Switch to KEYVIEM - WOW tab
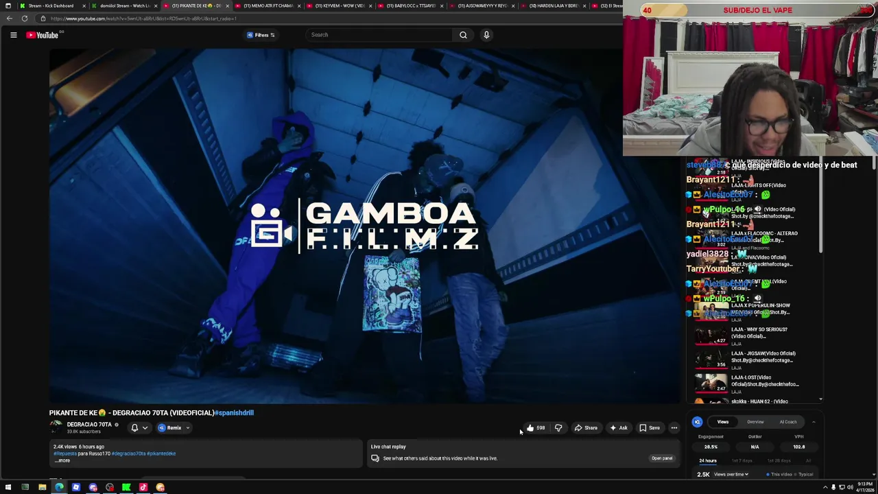This screenshot has width=878, height=494. pos(340,5)
